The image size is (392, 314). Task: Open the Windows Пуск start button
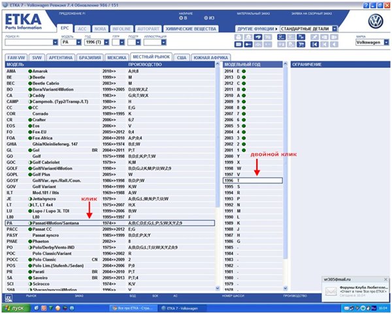(15, 308)
